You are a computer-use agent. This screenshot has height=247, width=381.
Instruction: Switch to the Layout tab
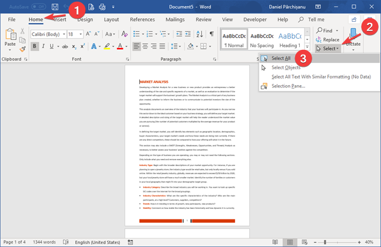[111, 19]
